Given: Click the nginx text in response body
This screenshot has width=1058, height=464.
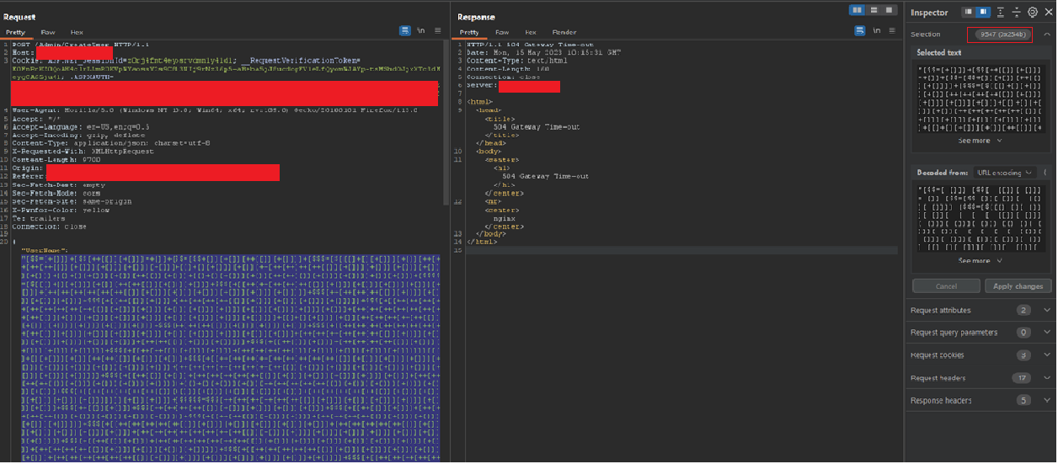Looking at the screenshot, I should coord(503,218).
